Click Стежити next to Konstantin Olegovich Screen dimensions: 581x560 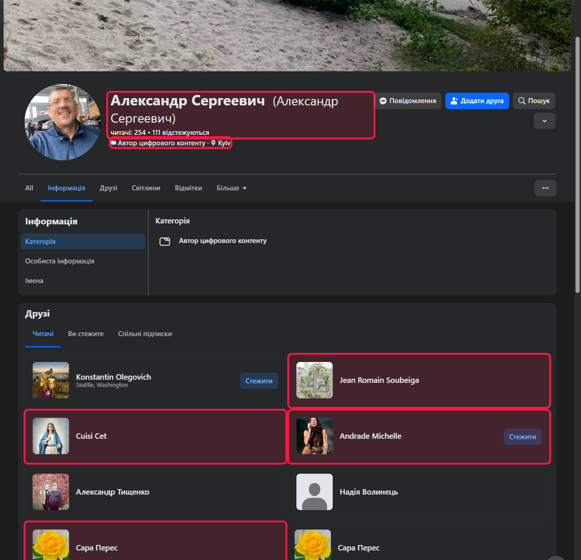(259, 381)
